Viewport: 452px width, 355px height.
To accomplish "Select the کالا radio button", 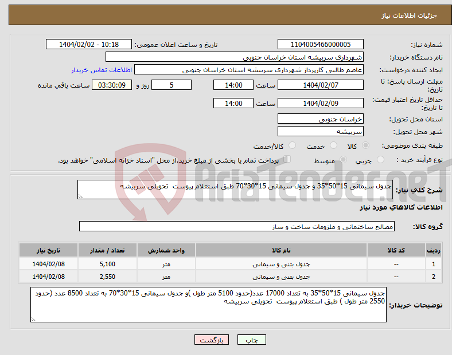I will point(365,145).
